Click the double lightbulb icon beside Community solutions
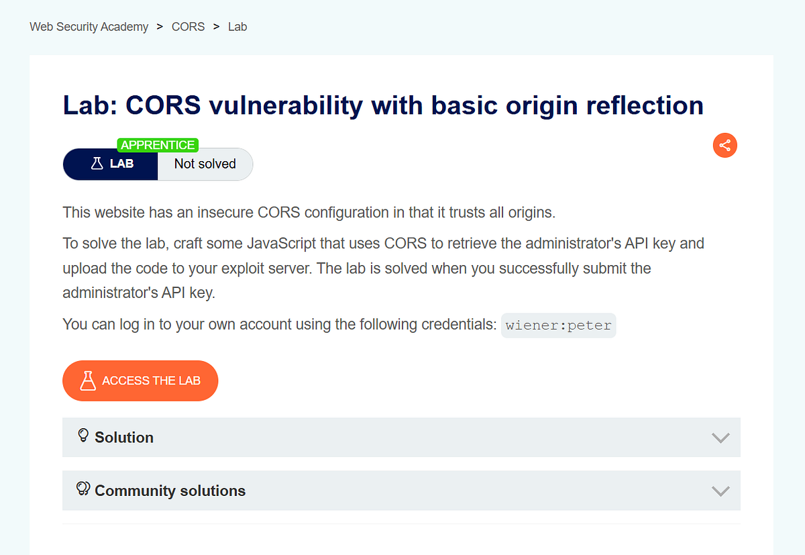805x555 pixels. pos(83,490)
